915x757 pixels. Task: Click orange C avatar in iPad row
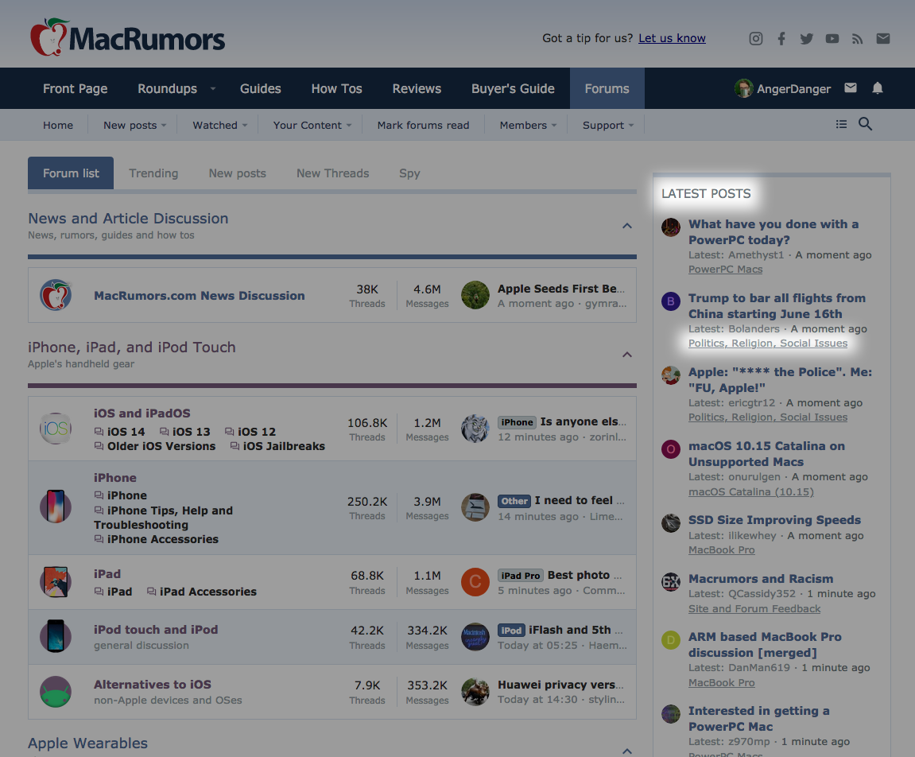coord(475,582)
